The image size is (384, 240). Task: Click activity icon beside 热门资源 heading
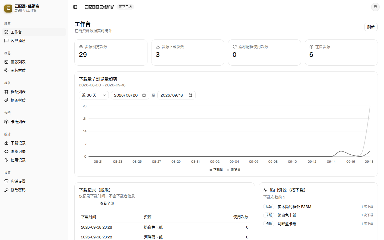265,190
